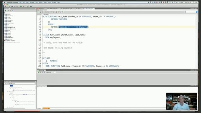Open the Source menu

click(x=41, y=2)
